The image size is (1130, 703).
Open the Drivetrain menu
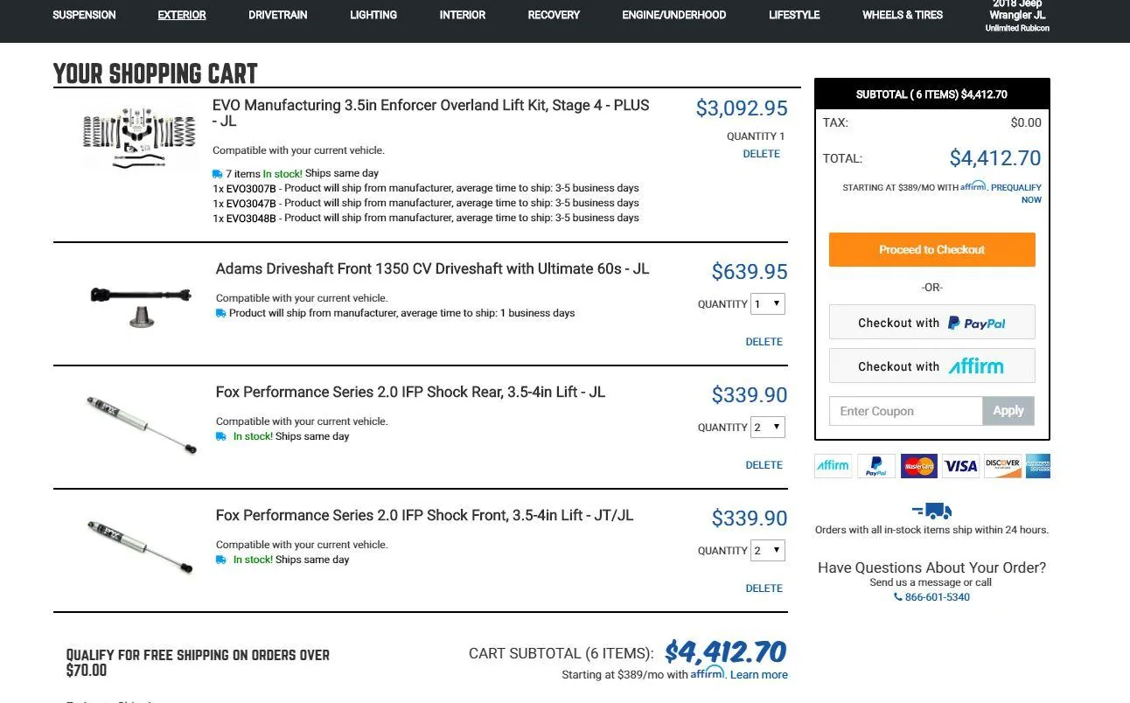coord(278,15)
